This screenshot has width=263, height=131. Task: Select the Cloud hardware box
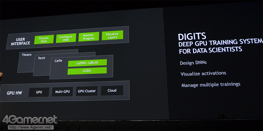(112, 91)
